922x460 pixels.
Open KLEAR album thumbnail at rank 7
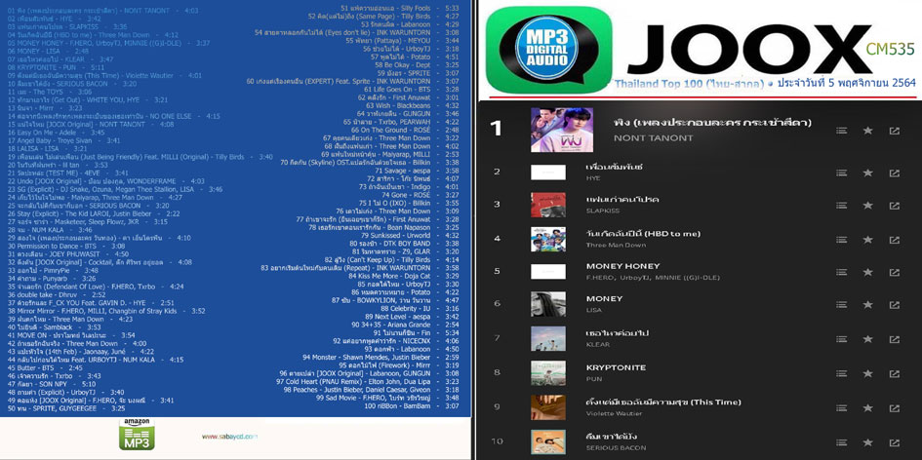[548, 338]
